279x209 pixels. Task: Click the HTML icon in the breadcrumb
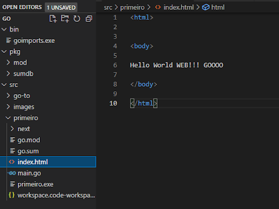(158, 7)
